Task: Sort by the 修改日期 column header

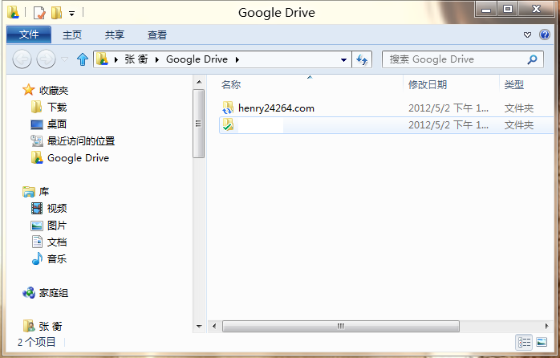Action: (428, 84)
